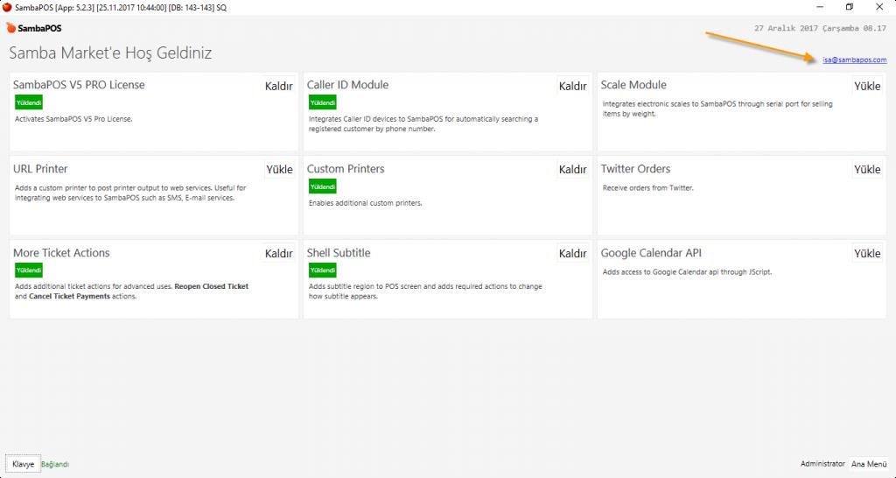Click Yüklendi badge on Caller ID Module
Screen dimensions: 896x478
pyautogui.click(x=323, y=102)
